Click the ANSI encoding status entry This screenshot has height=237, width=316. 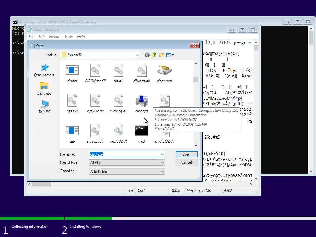228,191
